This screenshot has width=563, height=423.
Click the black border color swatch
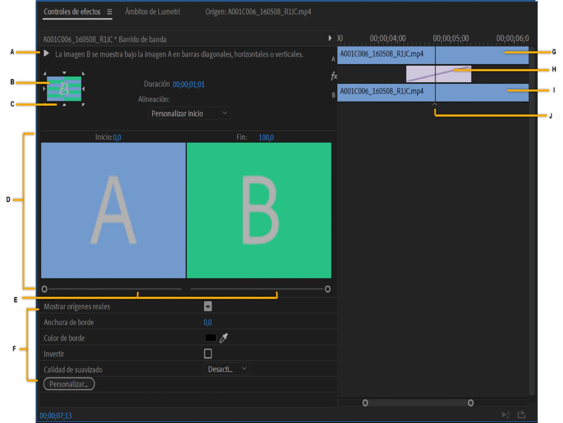(211, 338)
